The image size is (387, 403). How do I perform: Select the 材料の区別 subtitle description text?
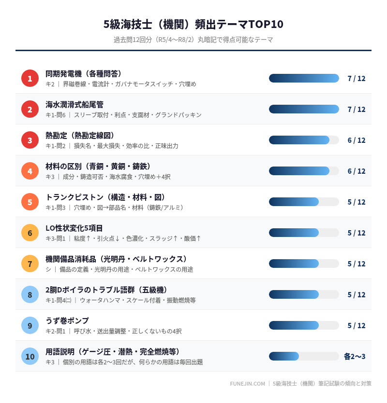108,177
